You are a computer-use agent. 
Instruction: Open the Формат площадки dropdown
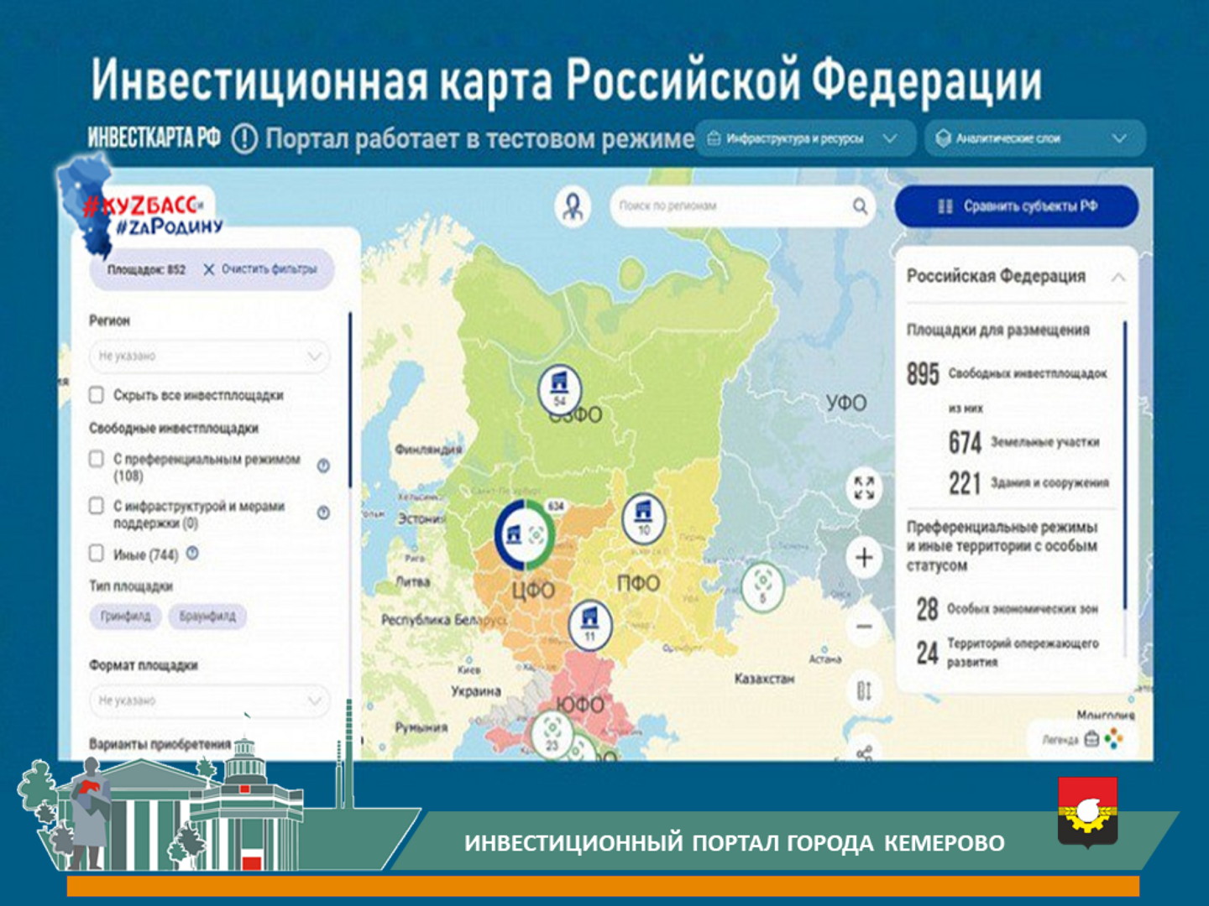coord(209,700)
